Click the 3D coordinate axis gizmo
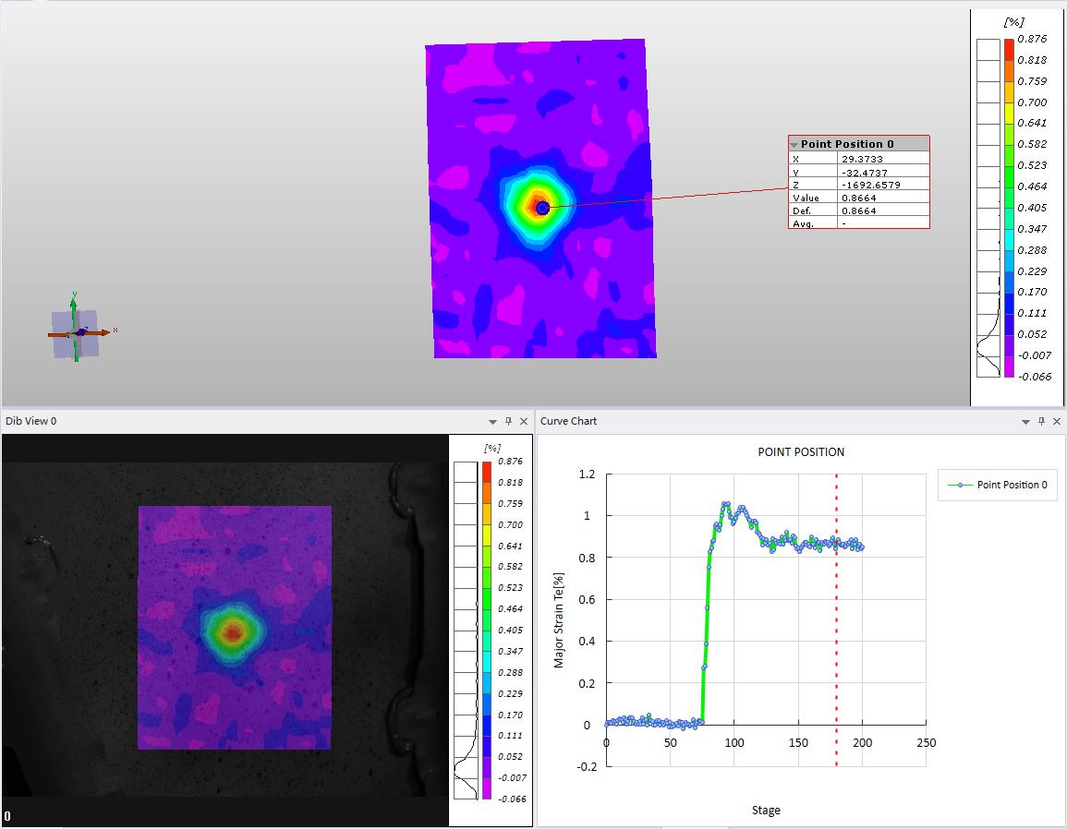Screen dimensions: 1067x829 click(76, 332)
